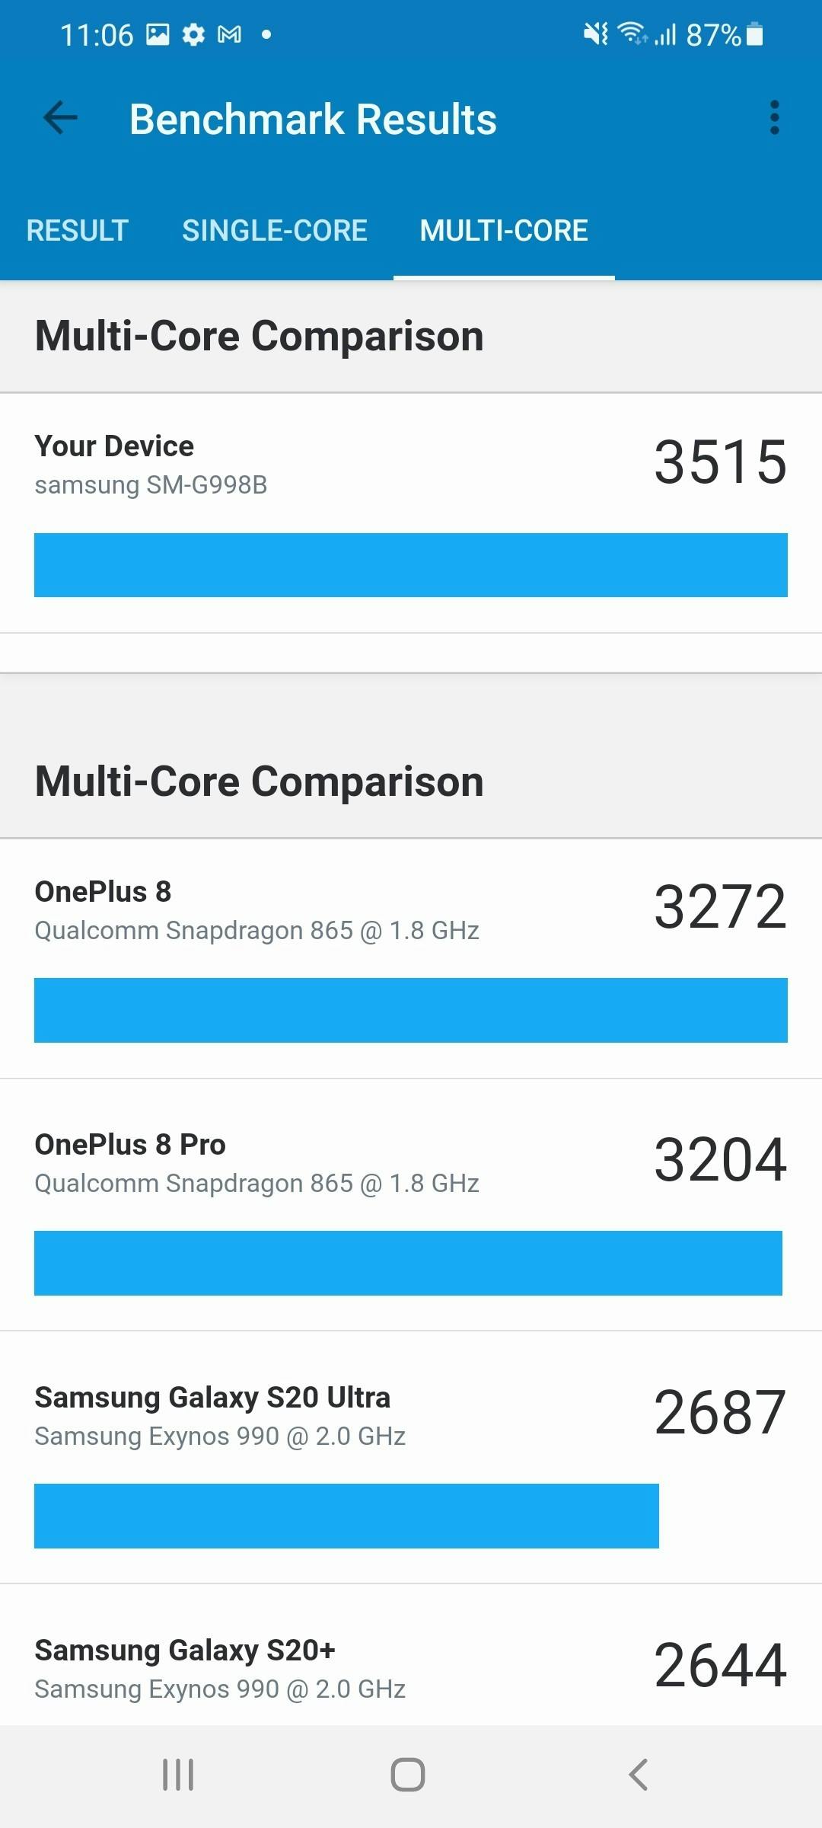The width and height of the screenshot is (822, 1828).
Task: Tap the image notification icon
Action: point(158,34)
